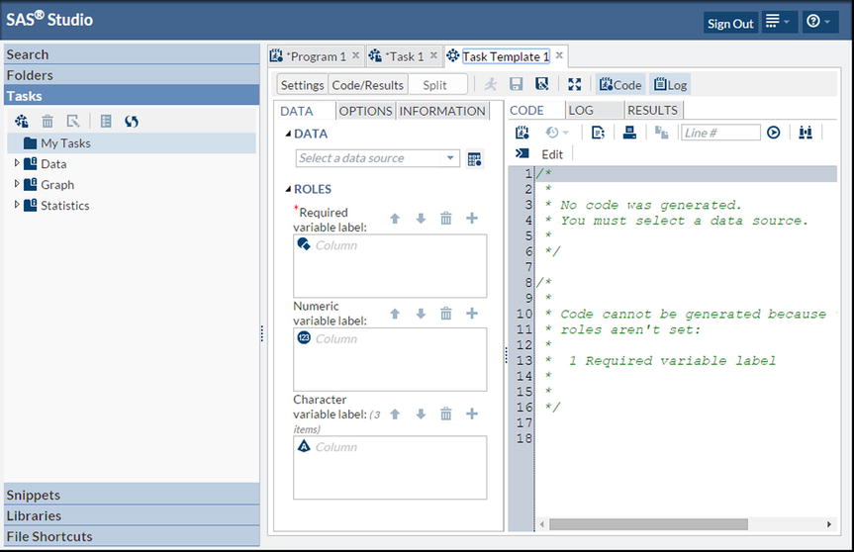Click the Find binoculars icon in code toolbar
Screen dimensions: 854x552
click(x=806, y=133)
